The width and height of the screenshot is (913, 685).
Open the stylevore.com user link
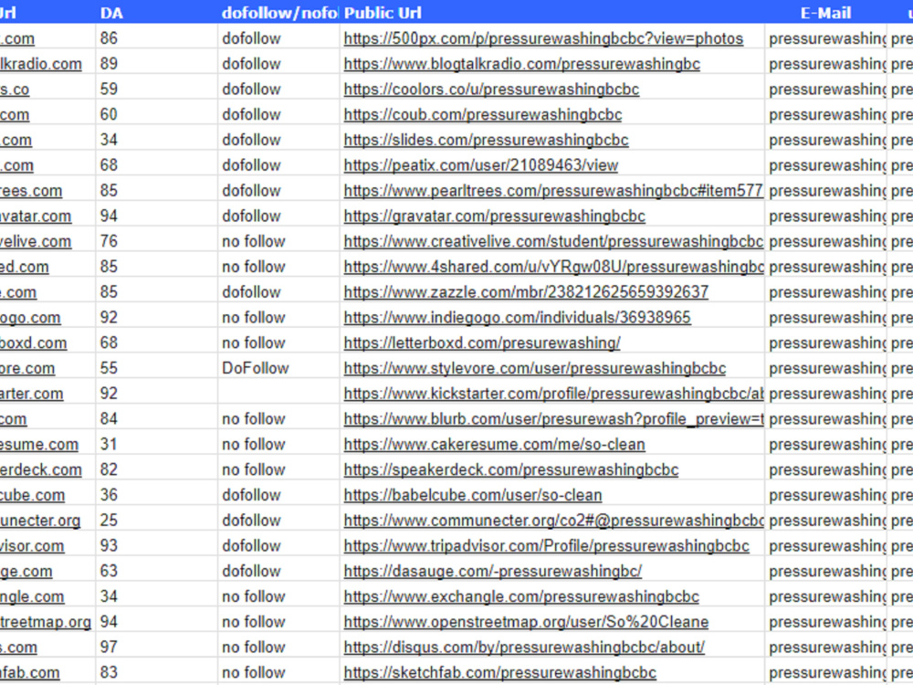534,368
